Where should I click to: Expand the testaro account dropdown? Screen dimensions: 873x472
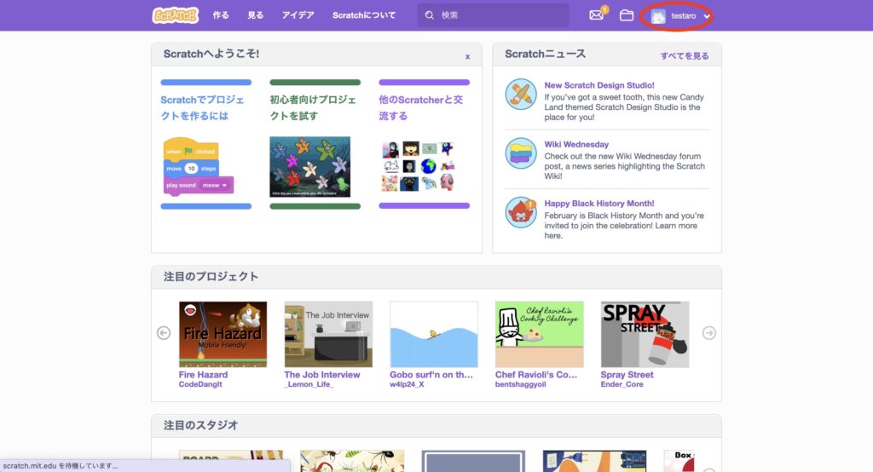point(707,16)
